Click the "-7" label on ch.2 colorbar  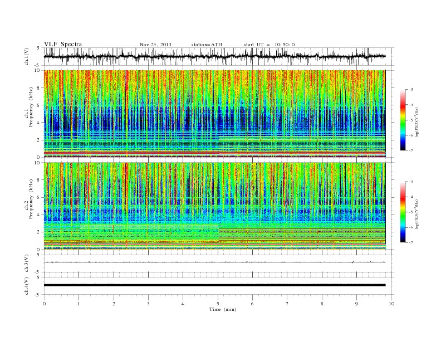click(x=411, y=242)
